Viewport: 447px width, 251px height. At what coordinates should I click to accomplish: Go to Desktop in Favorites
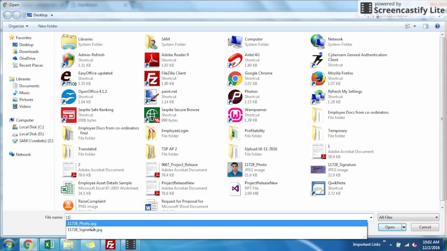click(26, 45)
